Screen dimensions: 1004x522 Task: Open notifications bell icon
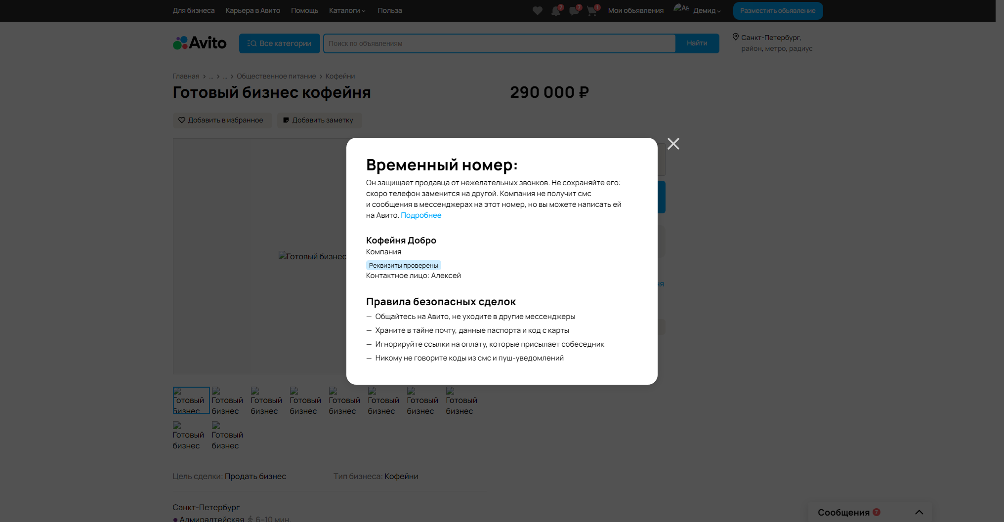[x=556, y=11]
